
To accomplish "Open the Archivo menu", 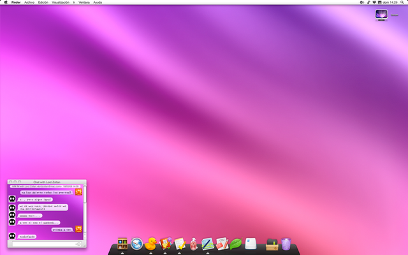I will [x=29, y=3].
